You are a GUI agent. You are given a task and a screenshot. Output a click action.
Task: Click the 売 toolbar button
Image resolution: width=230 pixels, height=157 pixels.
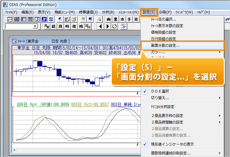136,19
